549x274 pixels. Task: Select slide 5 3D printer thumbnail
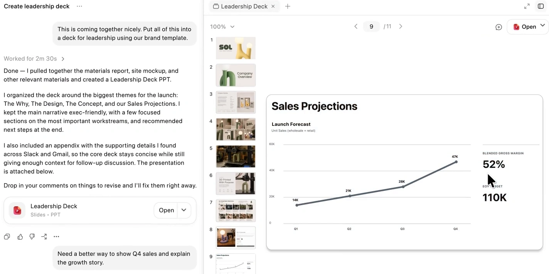click(x=236, y=156)
